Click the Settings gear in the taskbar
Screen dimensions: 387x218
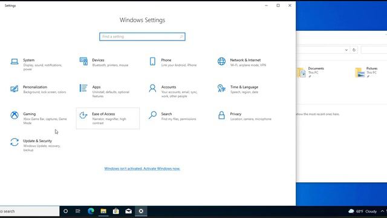pyautogui.click(x=141, y=211)
